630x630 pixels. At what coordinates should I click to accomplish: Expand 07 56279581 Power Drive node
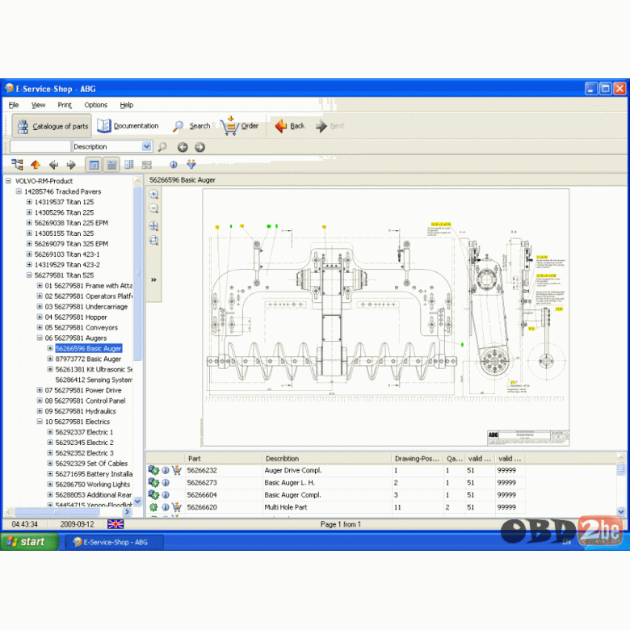[40, 390]
